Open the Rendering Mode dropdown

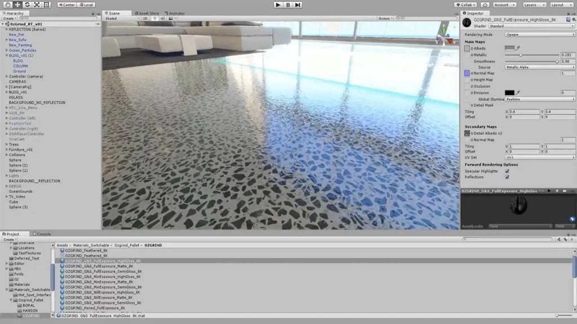point(539,34)
